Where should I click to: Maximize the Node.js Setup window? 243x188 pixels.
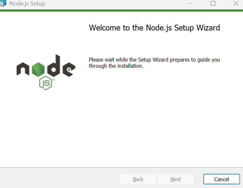[x=213, y=4]
